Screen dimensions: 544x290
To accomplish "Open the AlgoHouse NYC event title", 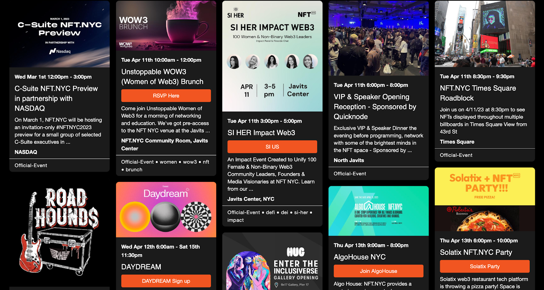I will (360, 257).
